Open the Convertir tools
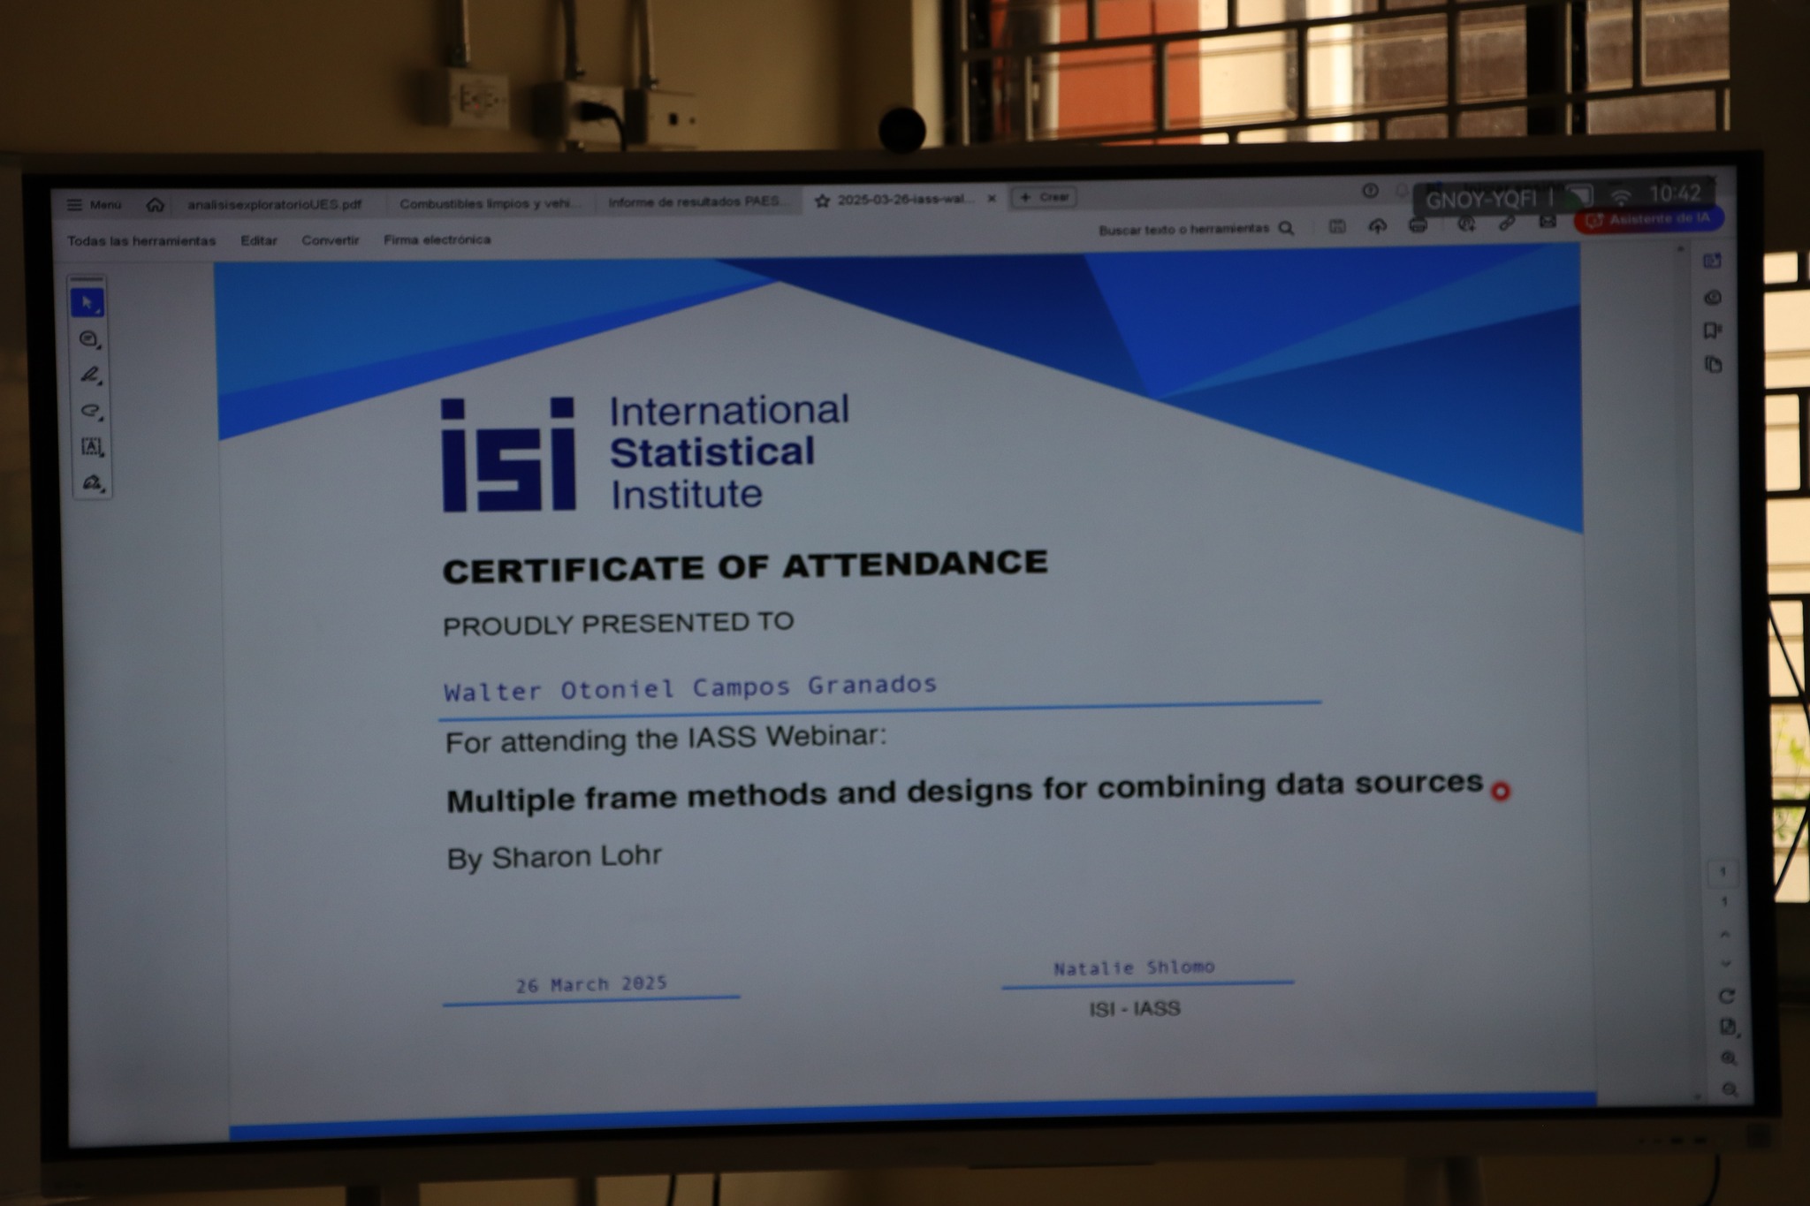The height and width of the screenshot is (1206, 1810). tap(331, 240)
